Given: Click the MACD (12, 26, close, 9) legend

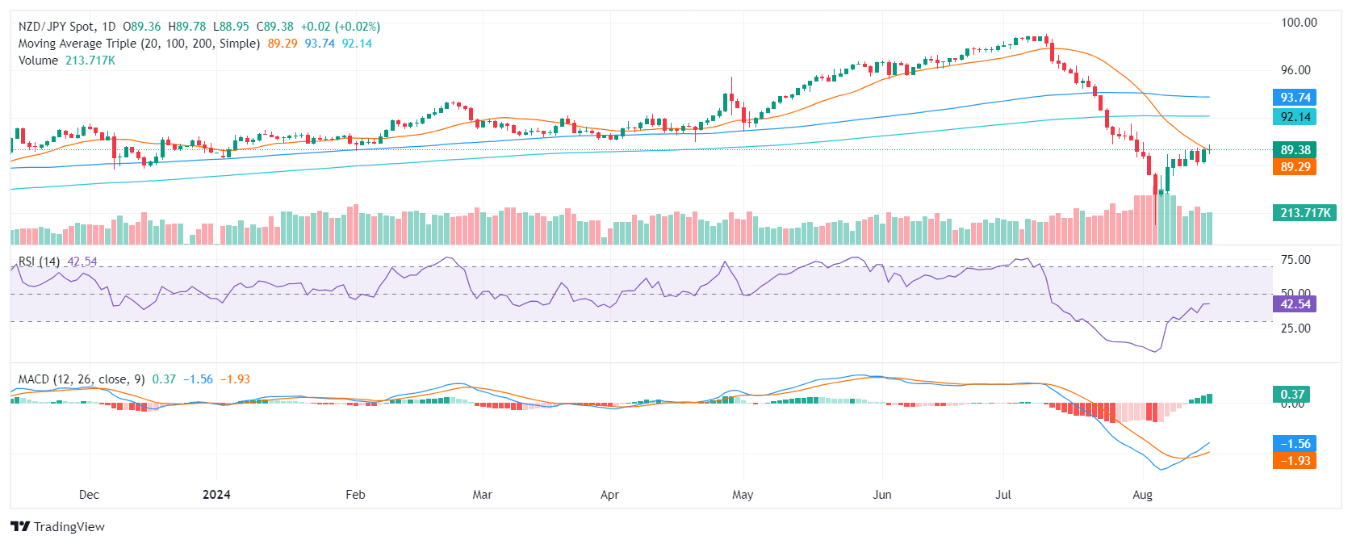Looking at the screenshot, I should [82, 379].
